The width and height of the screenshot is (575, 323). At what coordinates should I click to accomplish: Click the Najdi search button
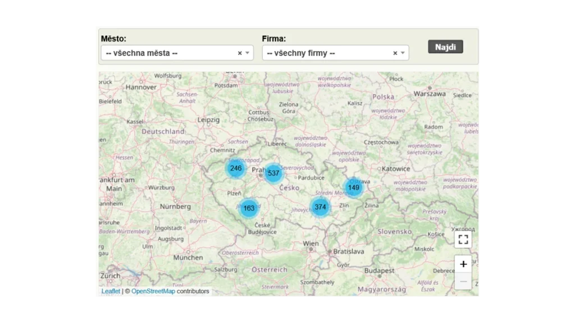[445, 47]
